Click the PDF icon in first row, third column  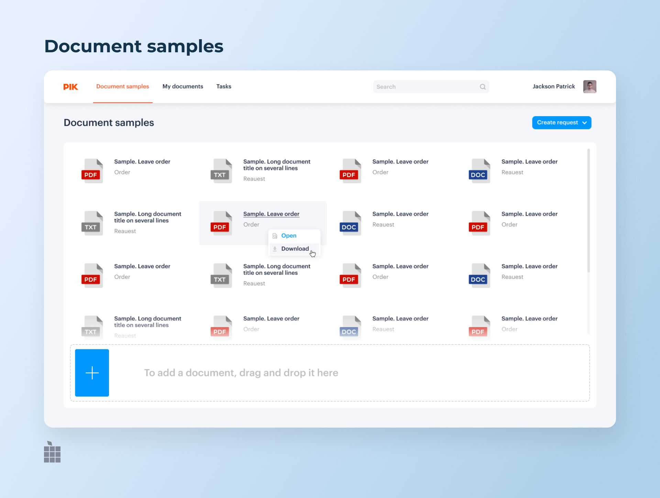coord(350,171)
